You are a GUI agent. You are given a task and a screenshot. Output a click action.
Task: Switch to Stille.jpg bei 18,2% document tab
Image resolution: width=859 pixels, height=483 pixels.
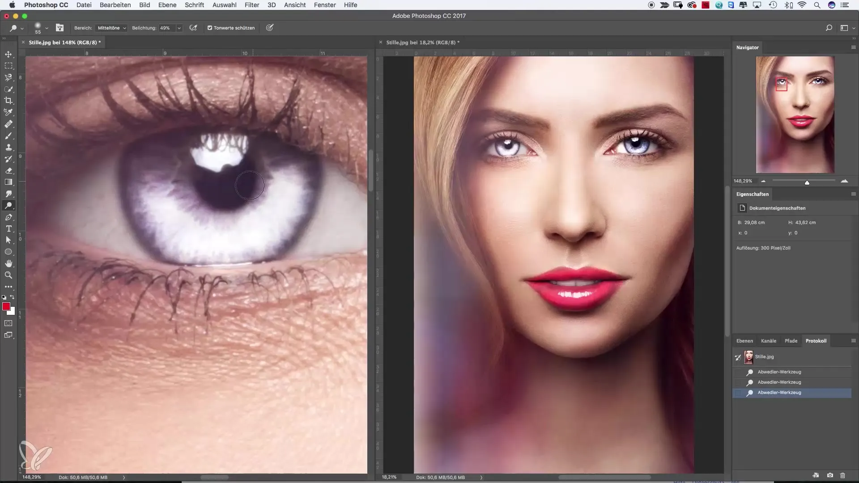(x=423, y=42)
